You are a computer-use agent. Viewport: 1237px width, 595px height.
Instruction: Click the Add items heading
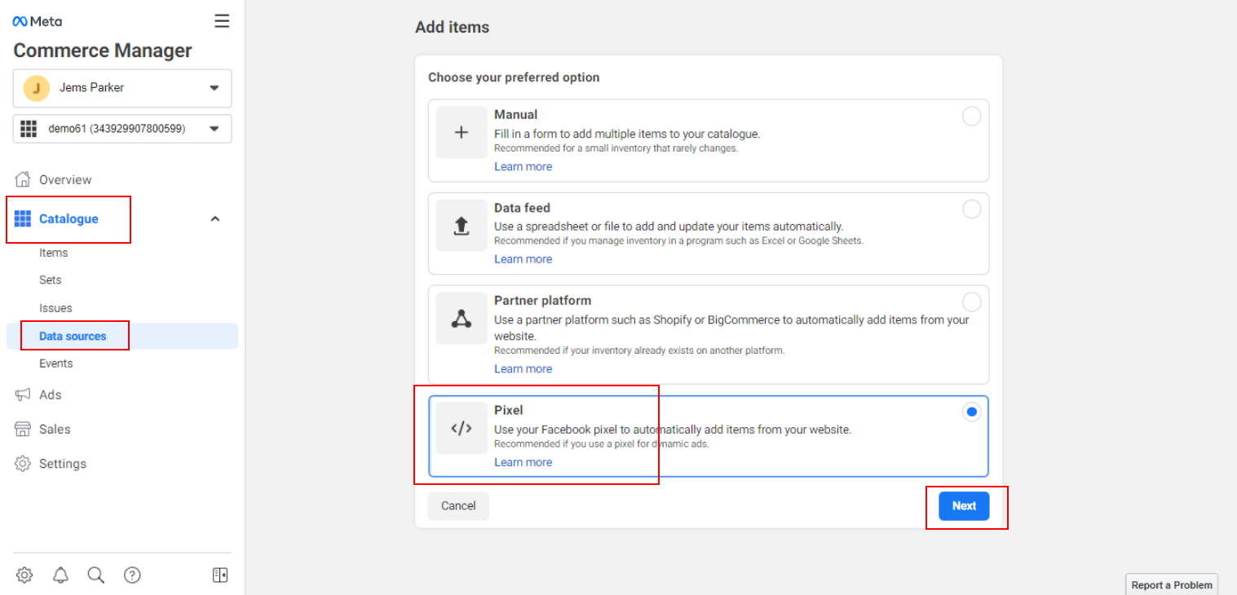453,27
